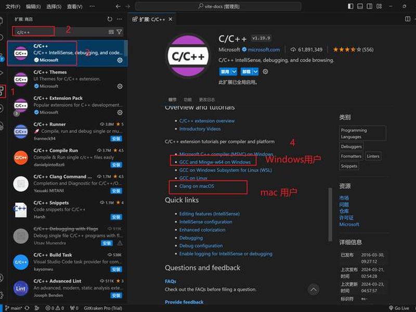Image resolution: width=416 pixels, height=312 pixels.
Task: Open GitKraken Pro status item
Action: tap(103, 308)
